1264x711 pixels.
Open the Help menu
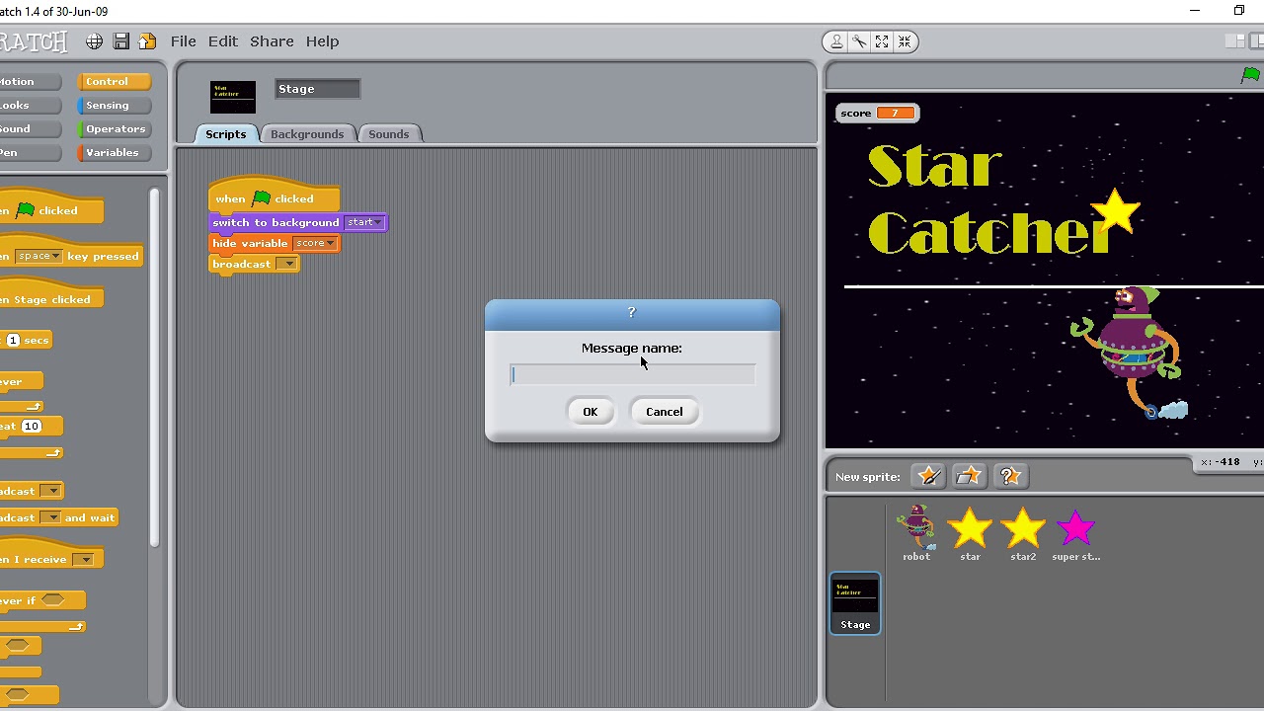[x=322, y=41]
